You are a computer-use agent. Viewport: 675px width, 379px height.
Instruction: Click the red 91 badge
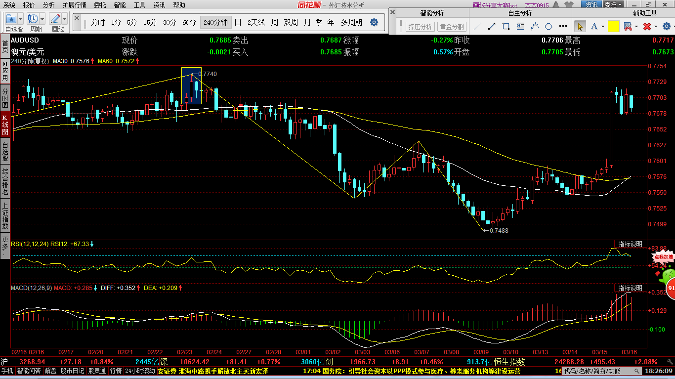tap(671, 289)
